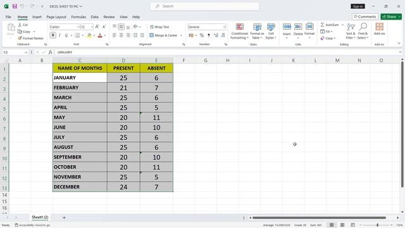Viewport: 405px width, 228px height.
Task: Click the Merge & Center button
Action: (x=163, y=35)
